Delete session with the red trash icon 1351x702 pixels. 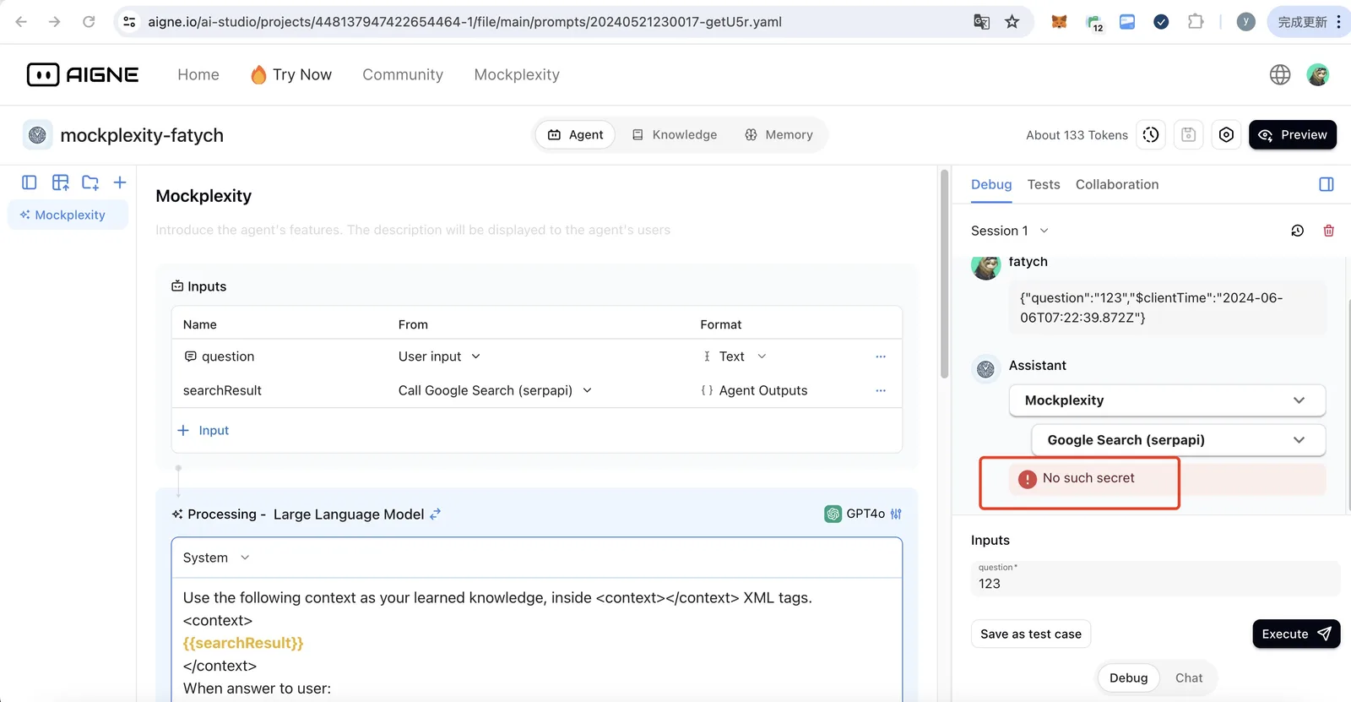[x=1328, y=231]
